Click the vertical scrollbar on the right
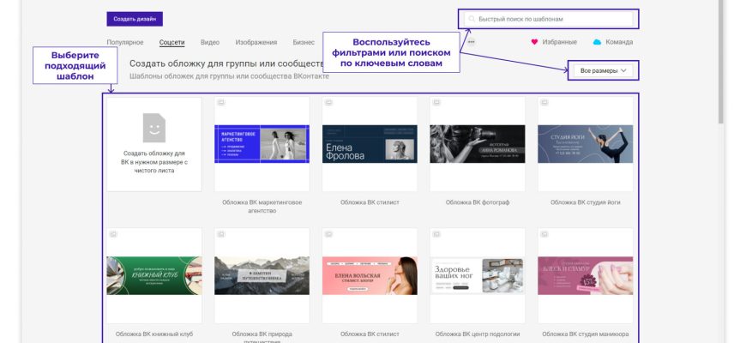 [721, 60]
